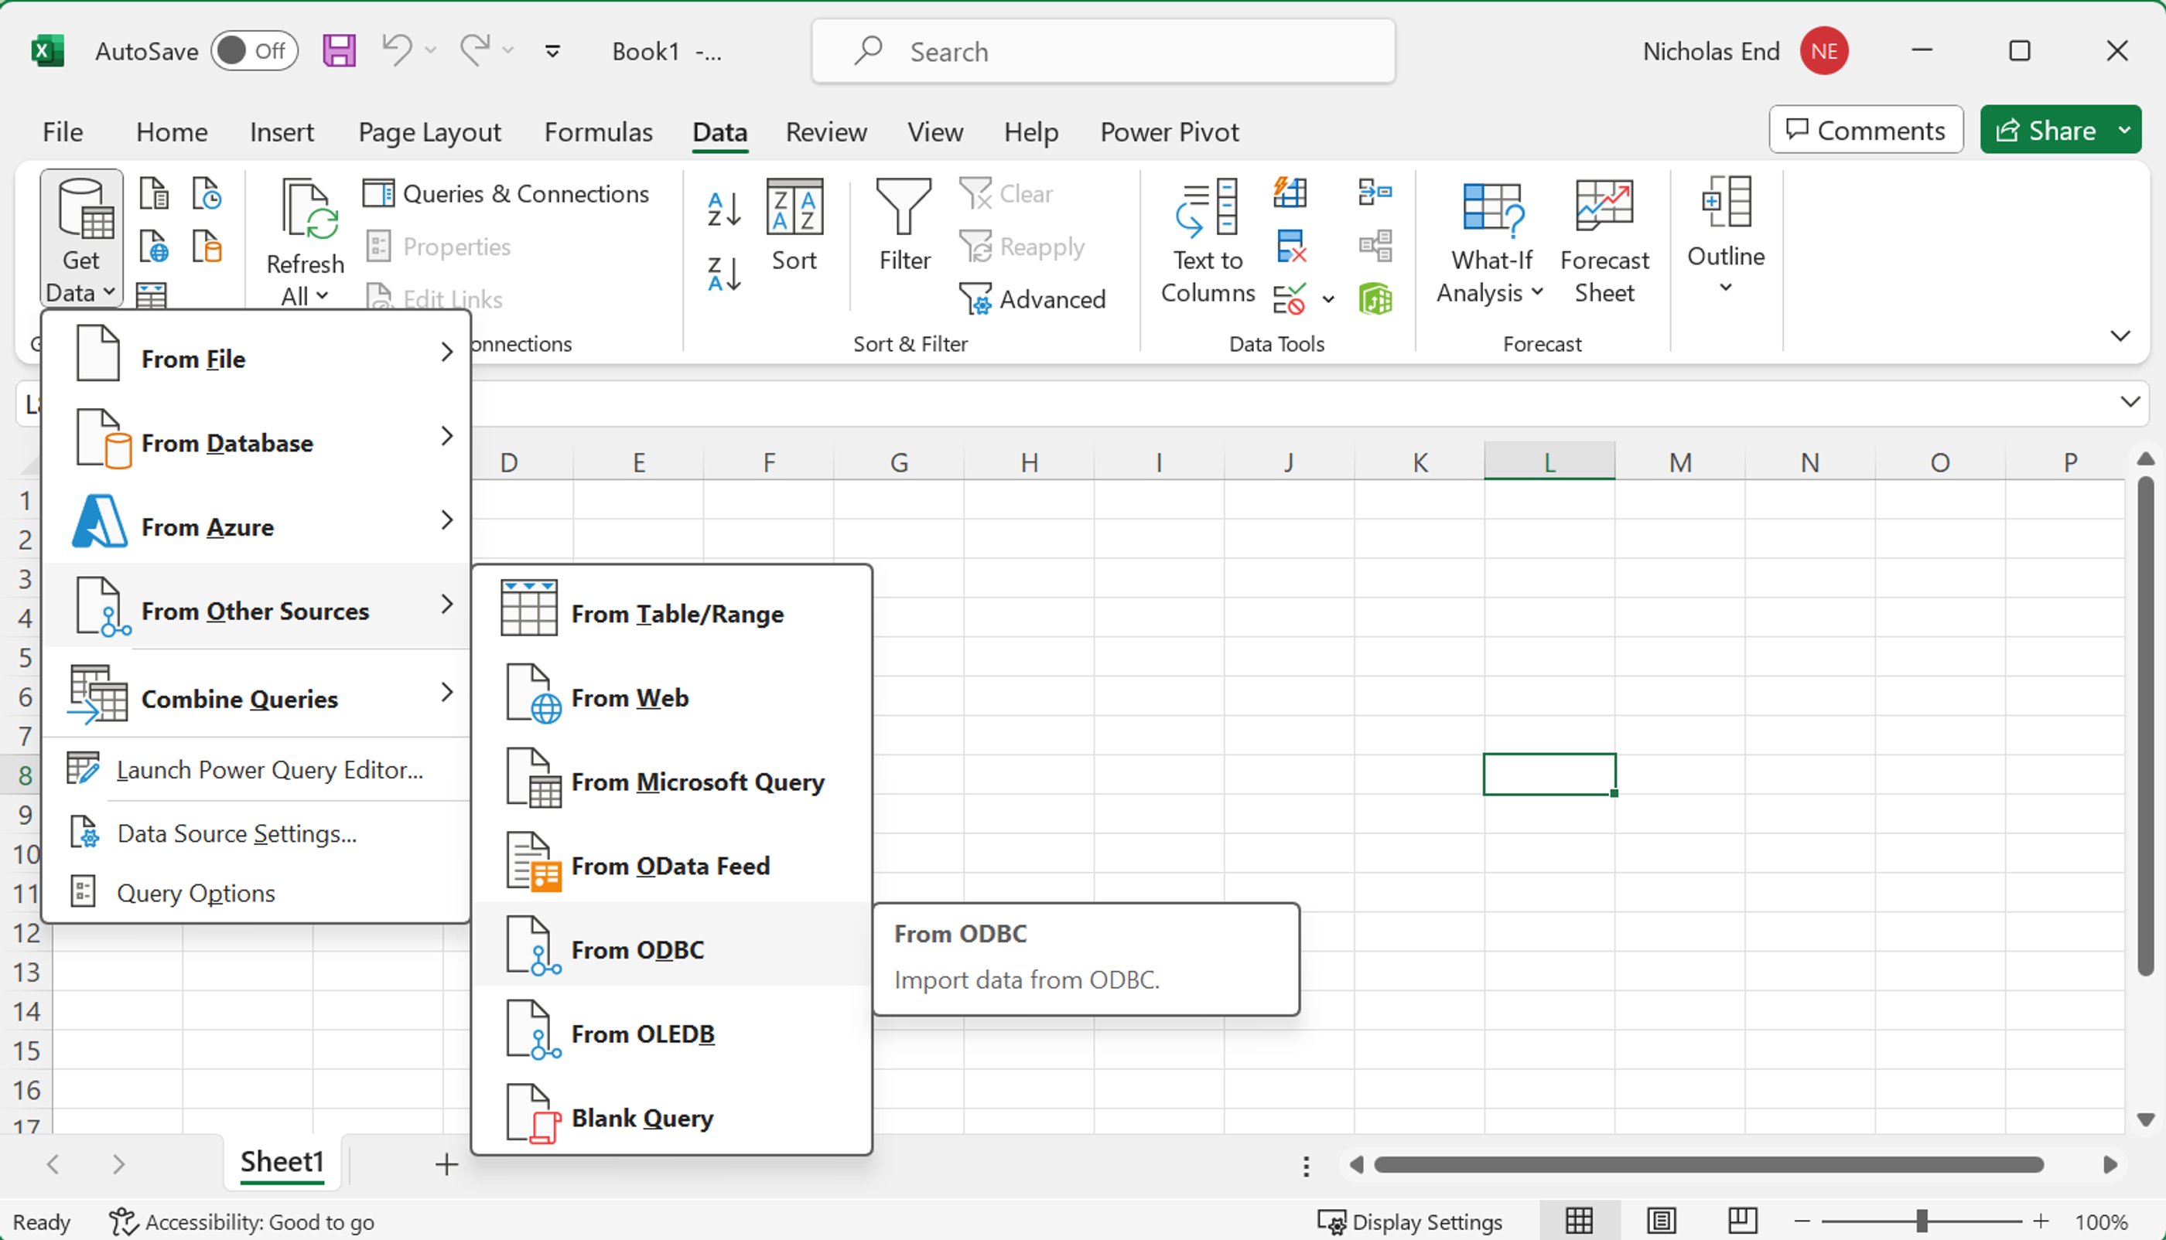
Task: Click the Redo arrow icon
Action: click(475, 50)
